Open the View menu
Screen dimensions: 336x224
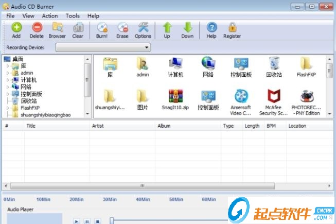click(x=28, y=16)
